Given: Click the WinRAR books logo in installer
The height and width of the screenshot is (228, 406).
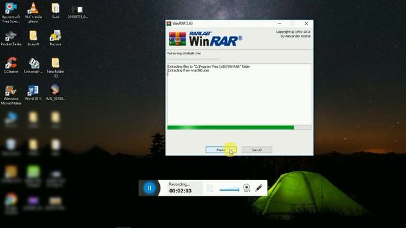Looking at the screenshot, I should pyautogui.click(x=178, y=39).
